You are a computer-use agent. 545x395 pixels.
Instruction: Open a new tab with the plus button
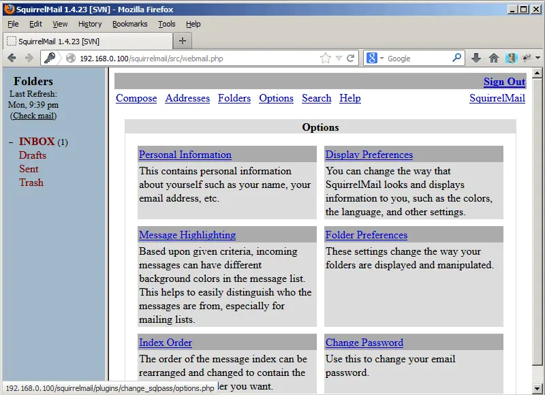click(183, 41)
